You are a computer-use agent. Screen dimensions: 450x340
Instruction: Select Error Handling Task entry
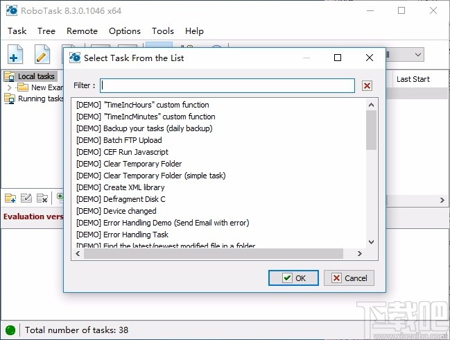point(122,235)
